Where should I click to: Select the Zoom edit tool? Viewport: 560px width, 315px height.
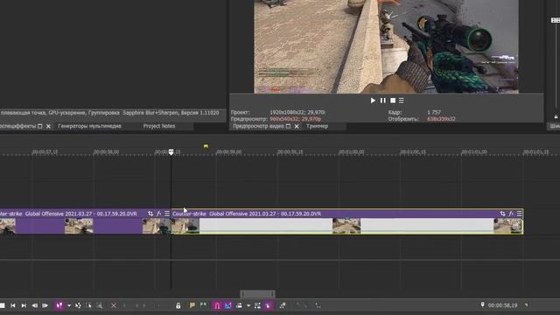(x=100, y=305)
